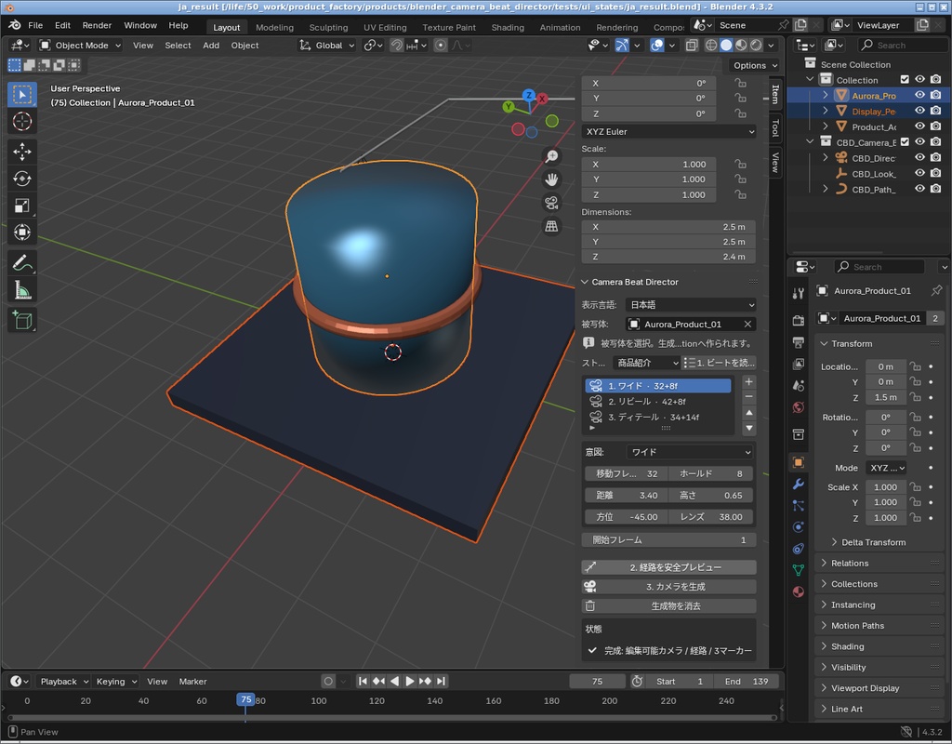
Task: Click the 生成物を消去 button
Action: [x=669, y=606]
